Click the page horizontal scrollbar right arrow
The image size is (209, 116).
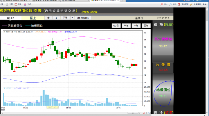click(204, 115)
